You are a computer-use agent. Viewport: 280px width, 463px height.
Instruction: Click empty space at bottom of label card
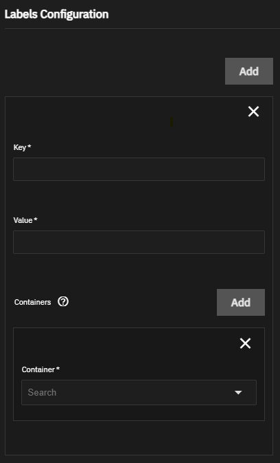(x=139, y=438)
